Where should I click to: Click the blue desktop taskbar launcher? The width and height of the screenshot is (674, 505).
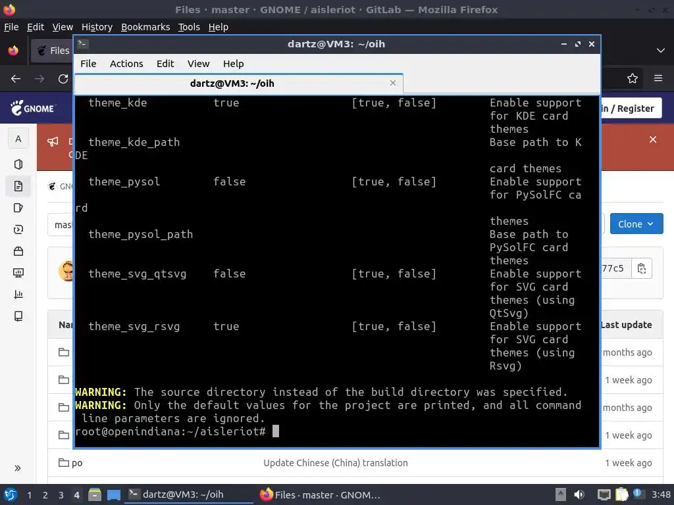[114, 494]
